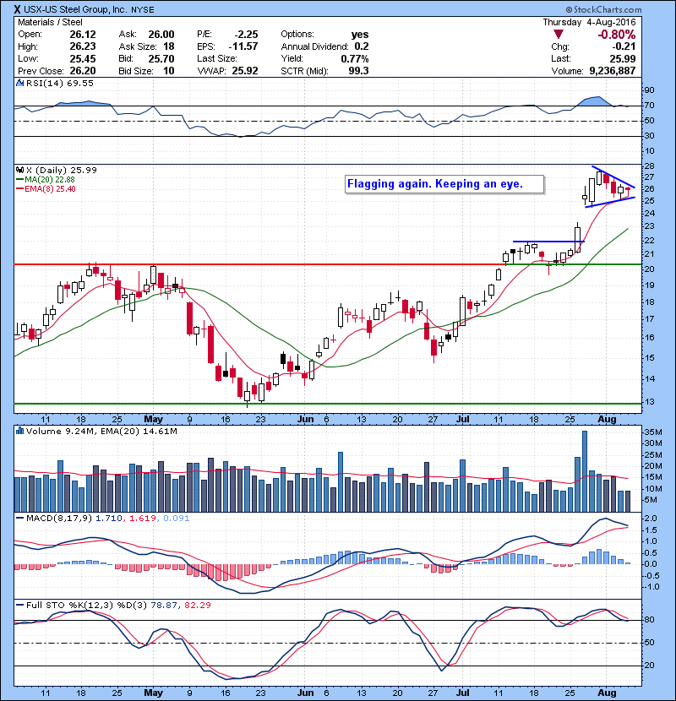676x701 pixels.
Task: Select the 'Flagging again. Keeping an eye.' annotation box
Action: (x=444, y=184)
